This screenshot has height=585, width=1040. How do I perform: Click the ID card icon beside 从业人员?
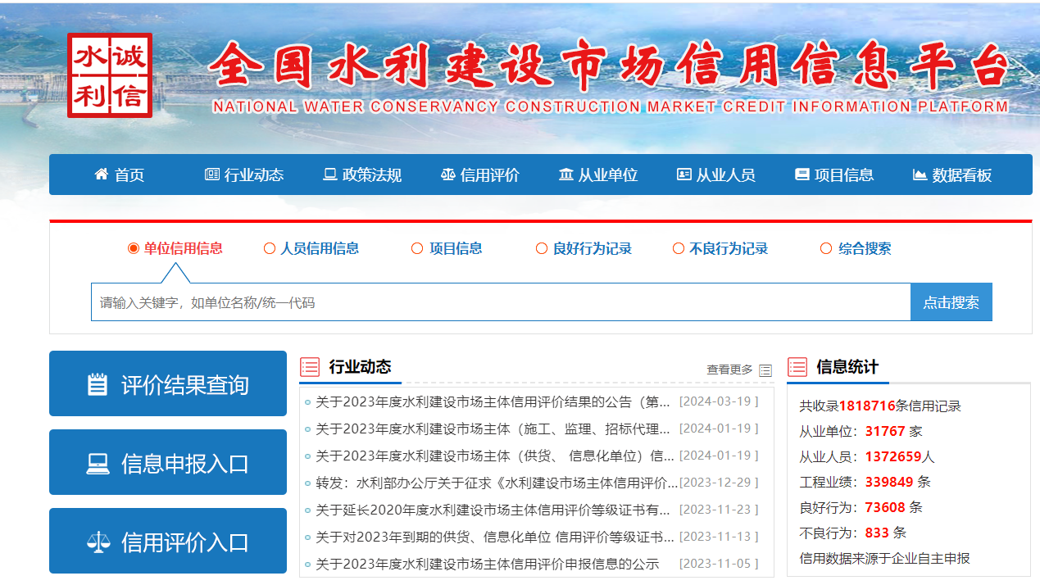tap(684, 175)
